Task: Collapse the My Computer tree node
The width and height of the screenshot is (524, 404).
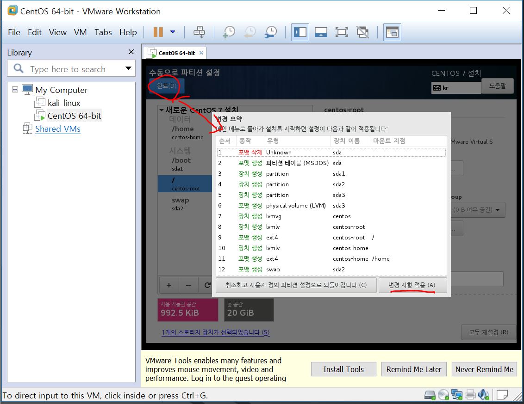Action: click(15, 89)
